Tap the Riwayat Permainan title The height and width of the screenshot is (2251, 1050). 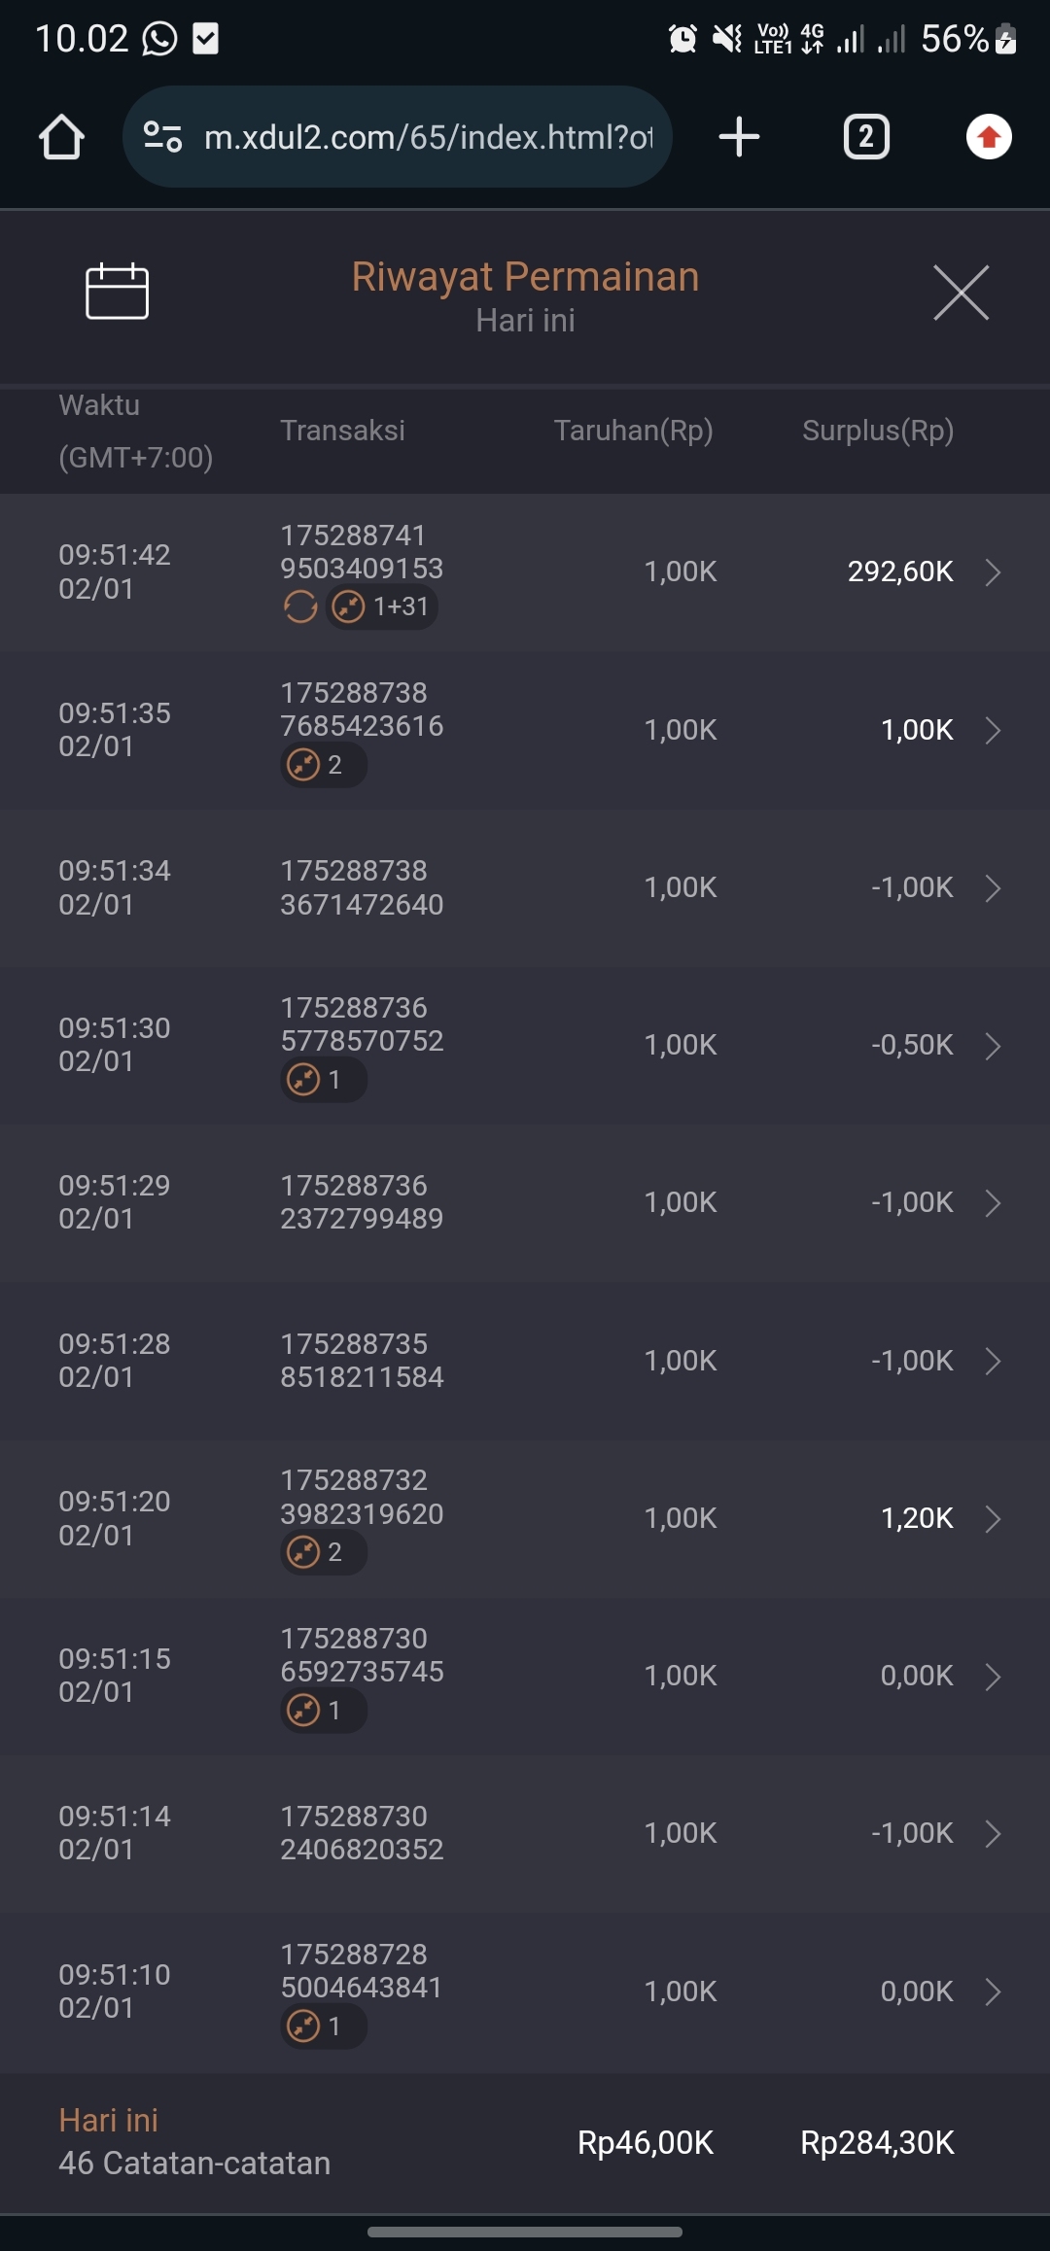pyautogui.click(x=525, y=277)
